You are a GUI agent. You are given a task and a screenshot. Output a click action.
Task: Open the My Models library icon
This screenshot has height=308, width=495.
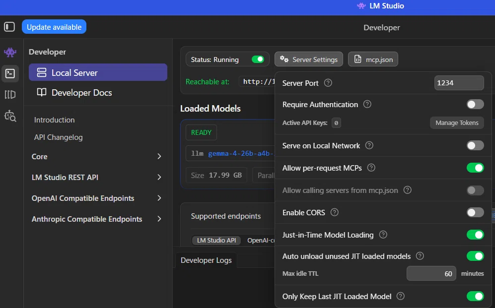tap(10, 95)
